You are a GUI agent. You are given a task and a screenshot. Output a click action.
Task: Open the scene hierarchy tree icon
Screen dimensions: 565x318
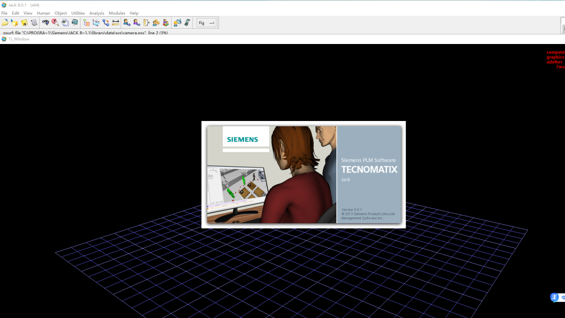[x=86, y=23]
